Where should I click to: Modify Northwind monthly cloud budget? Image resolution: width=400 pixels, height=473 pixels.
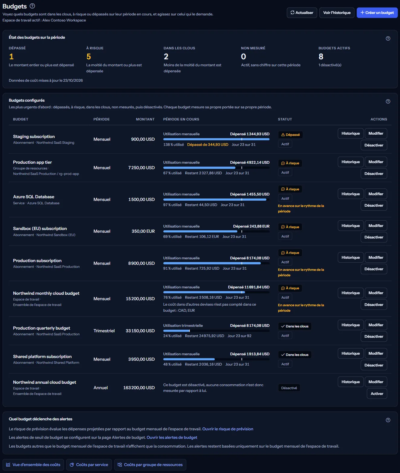pyautogui.click(x=376, y=293)
